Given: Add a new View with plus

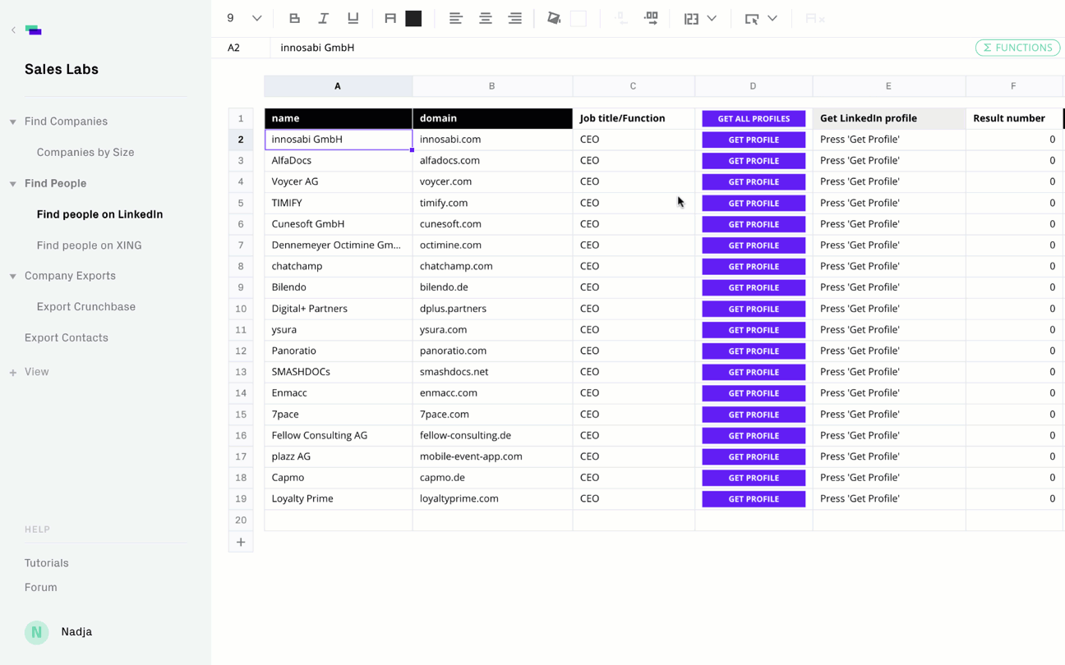Looking at the screenshot, I should click(13, 373).
